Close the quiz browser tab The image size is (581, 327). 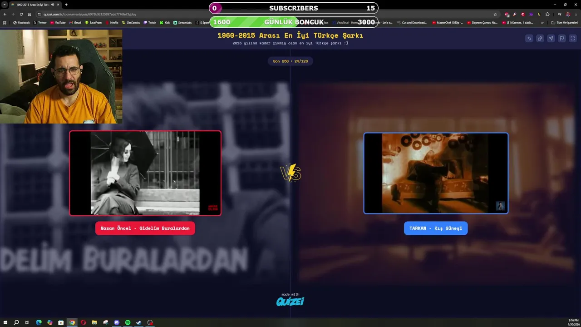[x=58, y=5]
